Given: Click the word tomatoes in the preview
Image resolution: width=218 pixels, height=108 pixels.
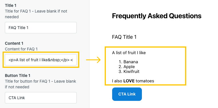Looking at the screenshot, I should point(145,81).
